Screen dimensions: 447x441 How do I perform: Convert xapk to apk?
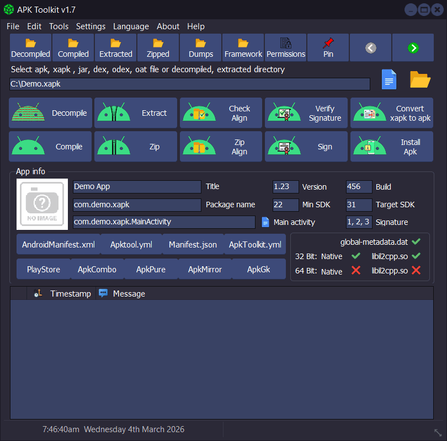tap(392, 113)
